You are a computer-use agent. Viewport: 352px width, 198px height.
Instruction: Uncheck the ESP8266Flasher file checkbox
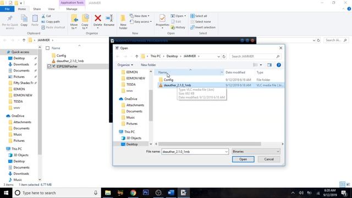pyautogui.click(x=49, y=67)
